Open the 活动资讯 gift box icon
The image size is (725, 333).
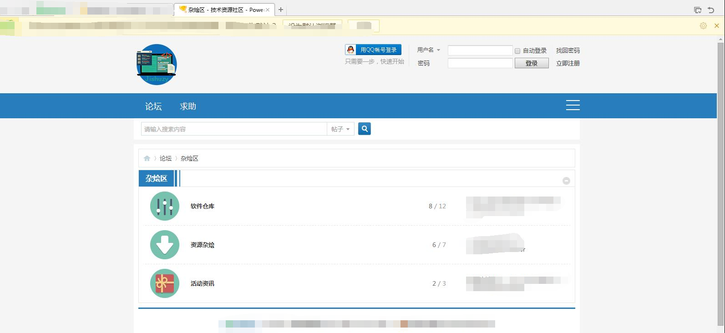tap(164, 283)
